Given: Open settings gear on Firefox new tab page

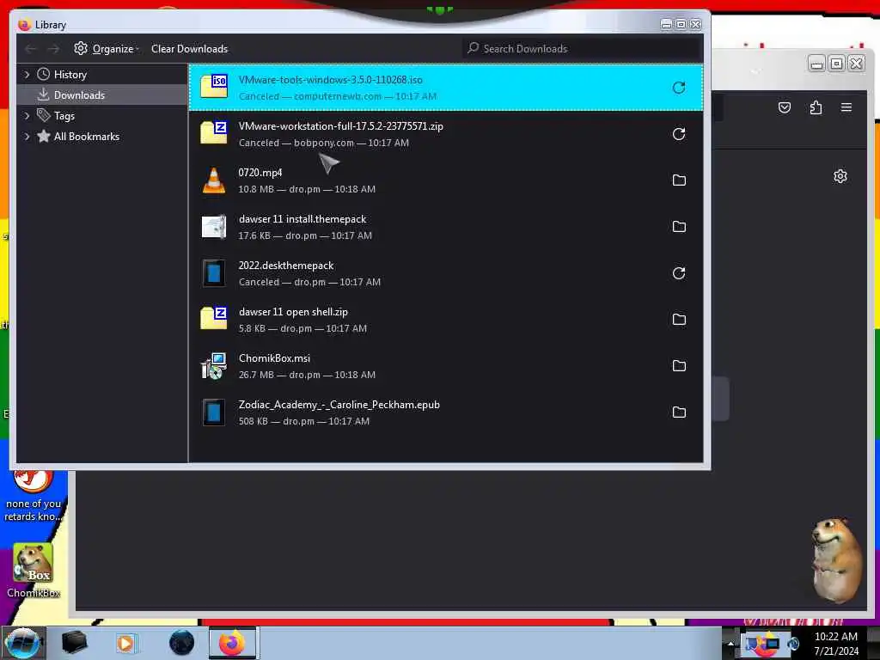Looking at the screenshot, I should [840, 176].
